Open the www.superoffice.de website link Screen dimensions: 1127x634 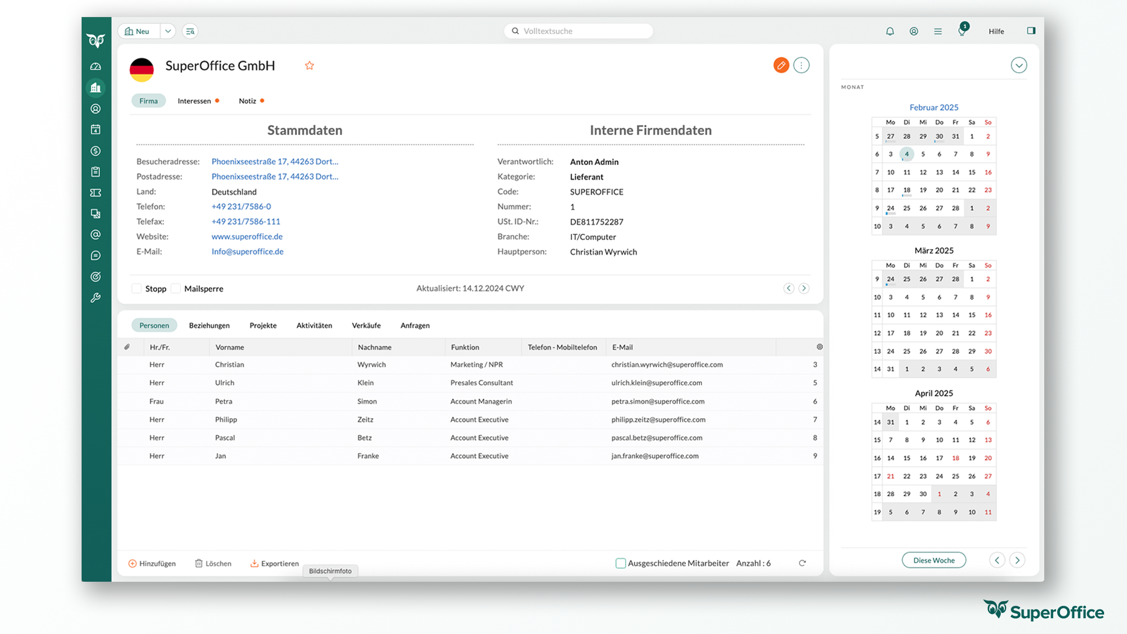coord(247,237)
